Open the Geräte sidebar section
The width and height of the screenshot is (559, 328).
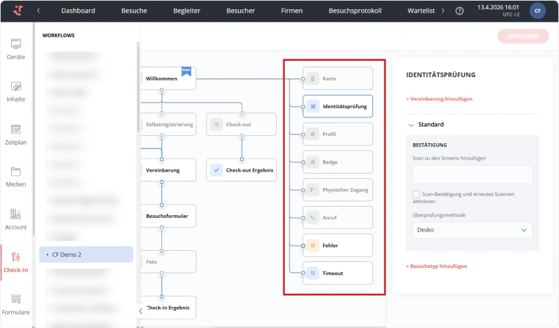tap(16, 49)
